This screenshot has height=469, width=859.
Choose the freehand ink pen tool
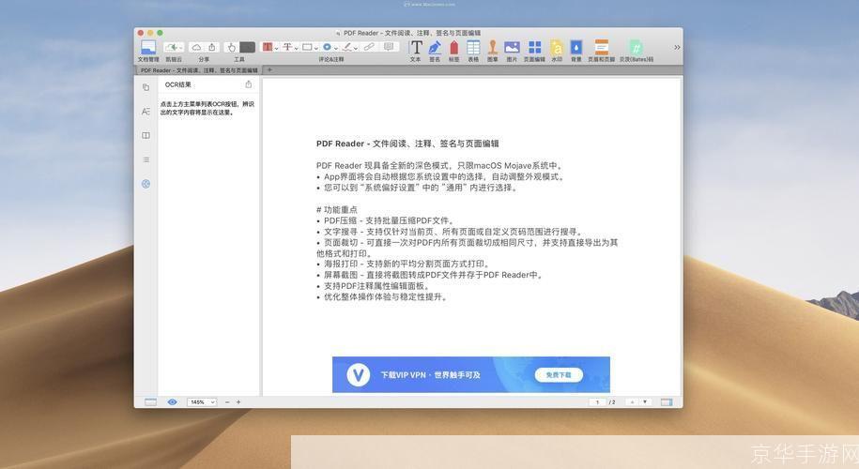(347, 47)
